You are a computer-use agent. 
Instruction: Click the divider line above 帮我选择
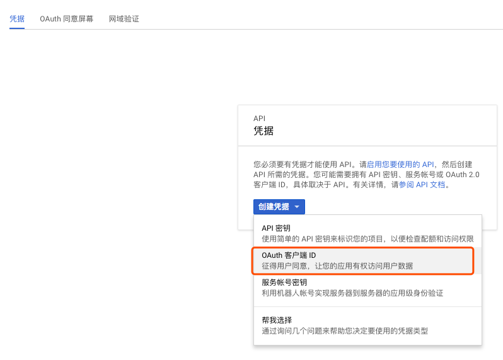(367, 307)
